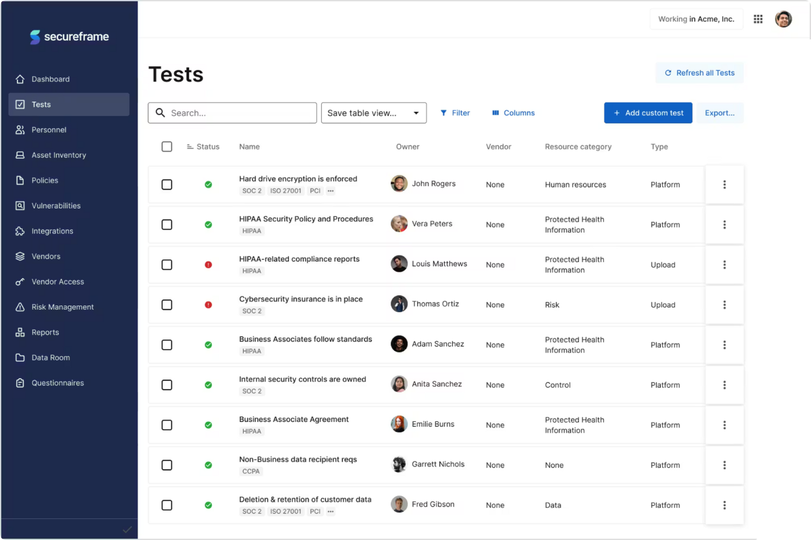Click the Add custom test button
Image resolution: width=811 pixels, height=540 pixels.
[x=648, y=113]
